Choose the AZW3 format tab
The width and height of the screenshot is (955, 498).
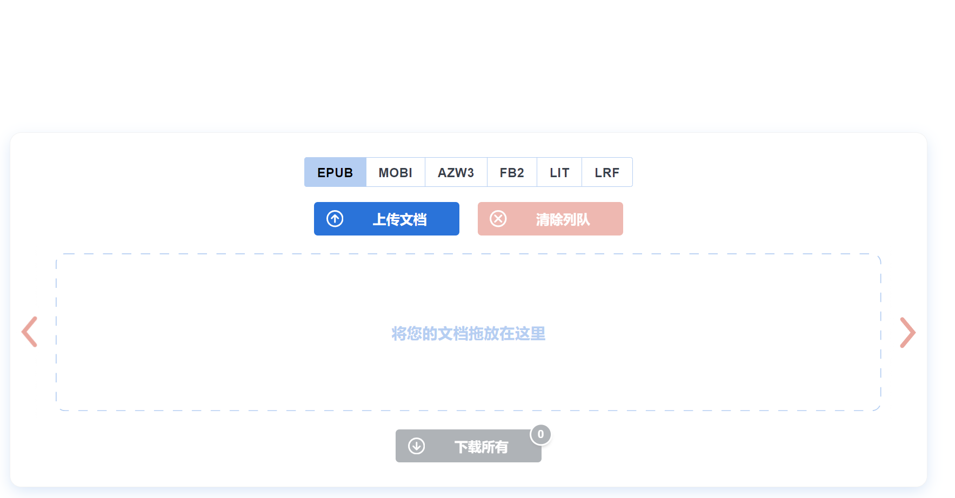(x=456, y=172)
